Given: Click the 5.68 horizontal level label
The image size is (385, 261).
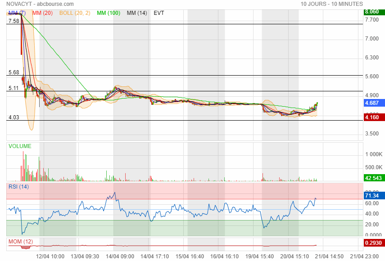Looking at the screenshot, I should (14, 72).
